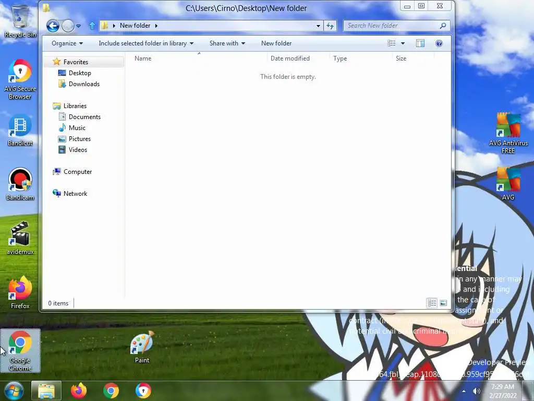534x401 pixels.
Task: Select the Recycle Bin desktop icon
Action: click(20, 21)
